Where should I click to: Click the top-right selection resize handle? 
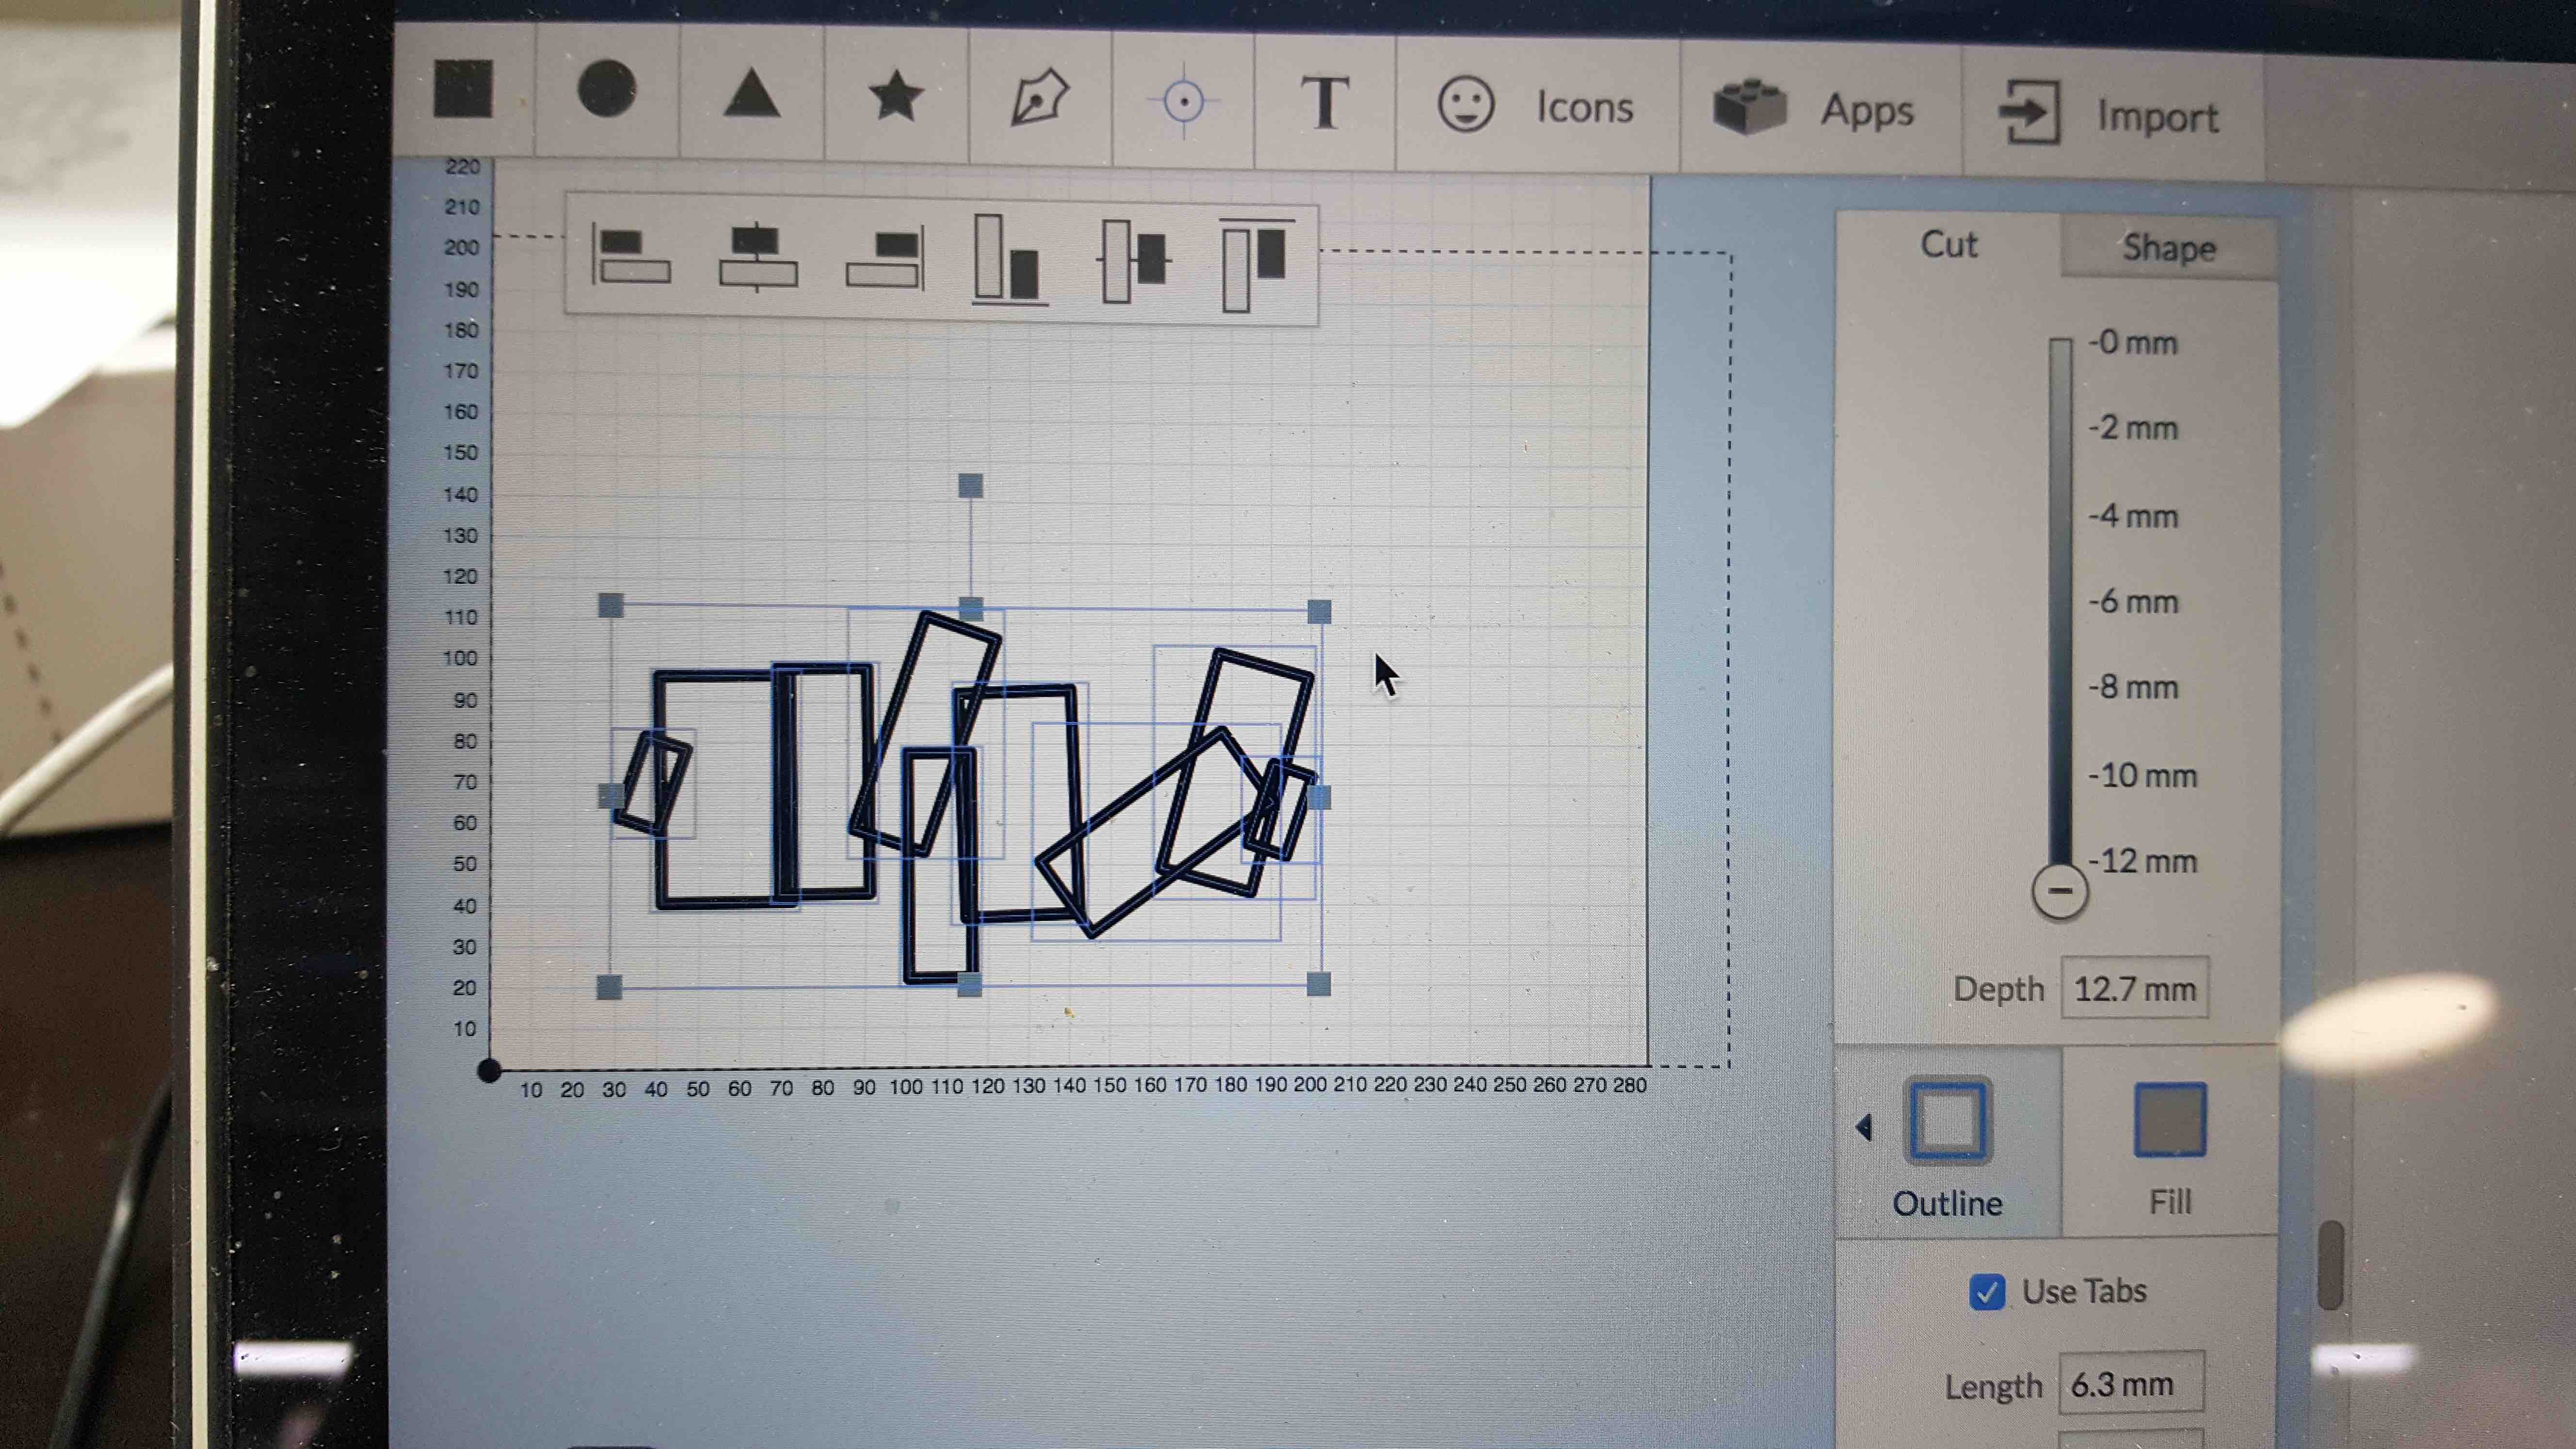coord(1319,611)
